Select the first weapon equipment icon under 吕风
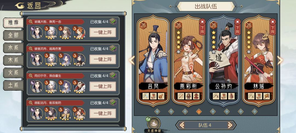The width and height of the screenshot is (296, 133). tap(146, 96)
